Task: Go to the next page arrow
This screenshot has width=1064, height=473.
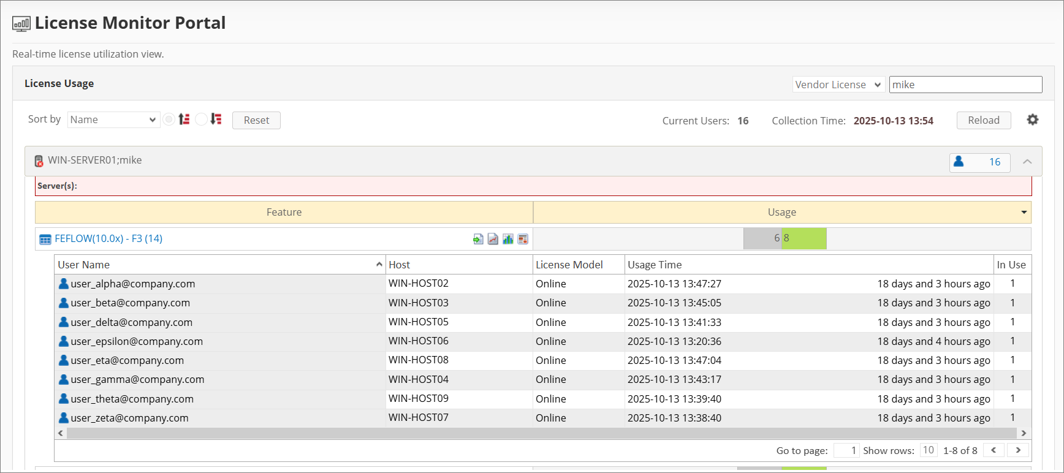Action: click(1018, 450)
